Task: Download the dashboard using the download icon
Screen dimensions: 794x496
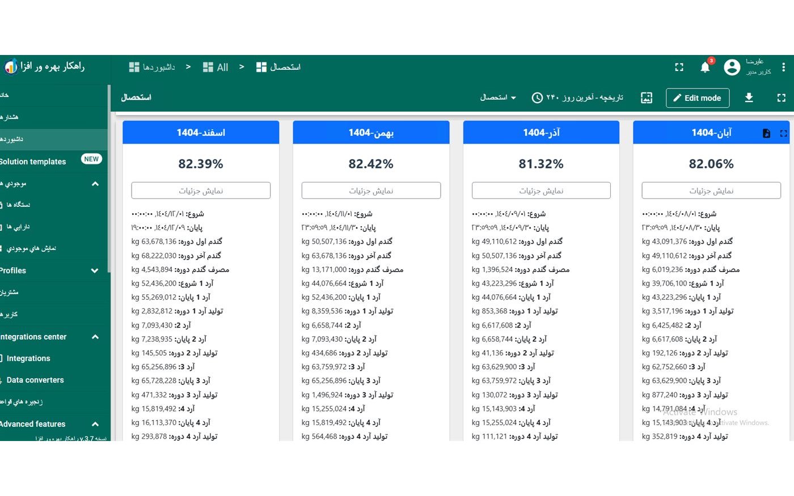Action: [x=749, y=97]
